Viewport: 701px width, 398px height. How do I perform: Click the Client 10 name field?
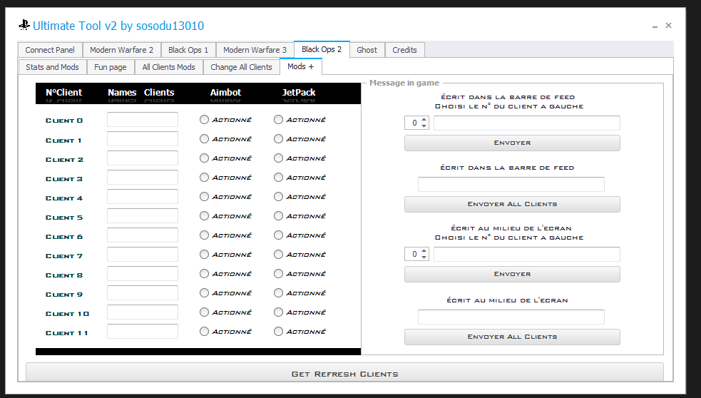pos(143,312)
